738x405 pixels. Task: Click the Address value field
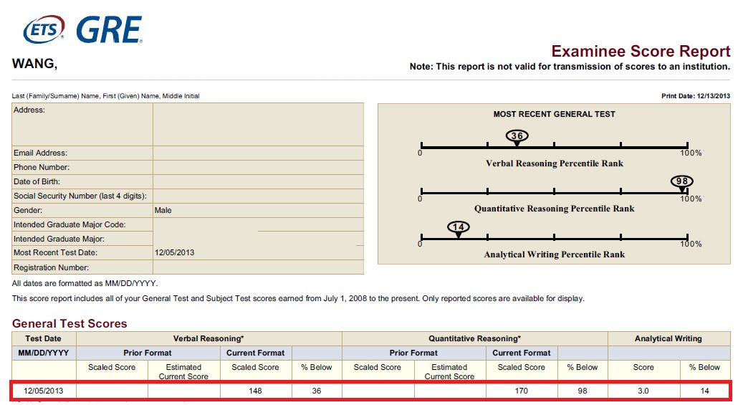pos(258,124)
